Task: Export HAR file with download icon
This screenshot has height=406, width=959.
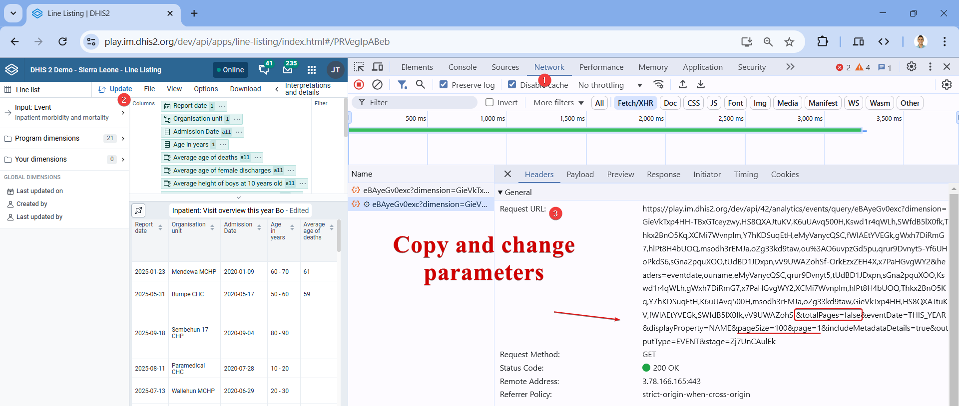Action: coord(701,85)
